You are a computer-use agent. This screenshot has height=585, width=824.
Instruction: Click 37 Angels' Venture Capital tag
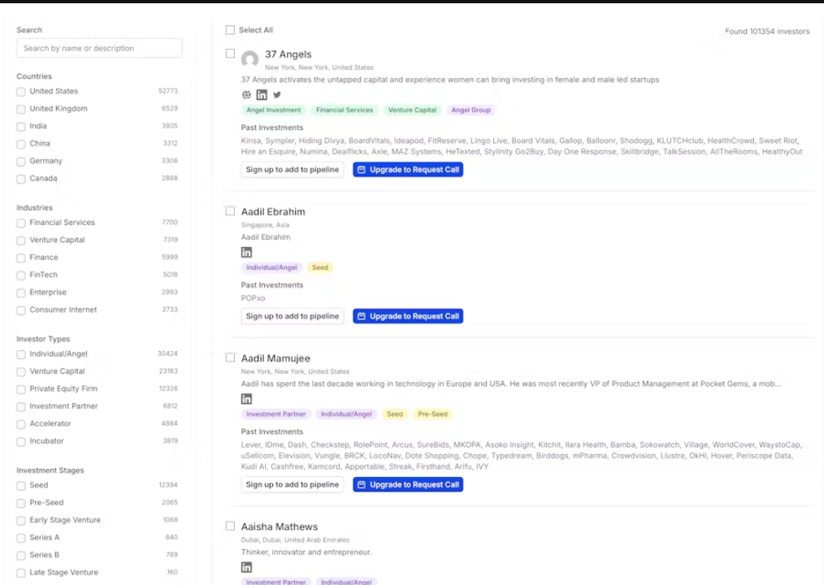pos(412,110)
